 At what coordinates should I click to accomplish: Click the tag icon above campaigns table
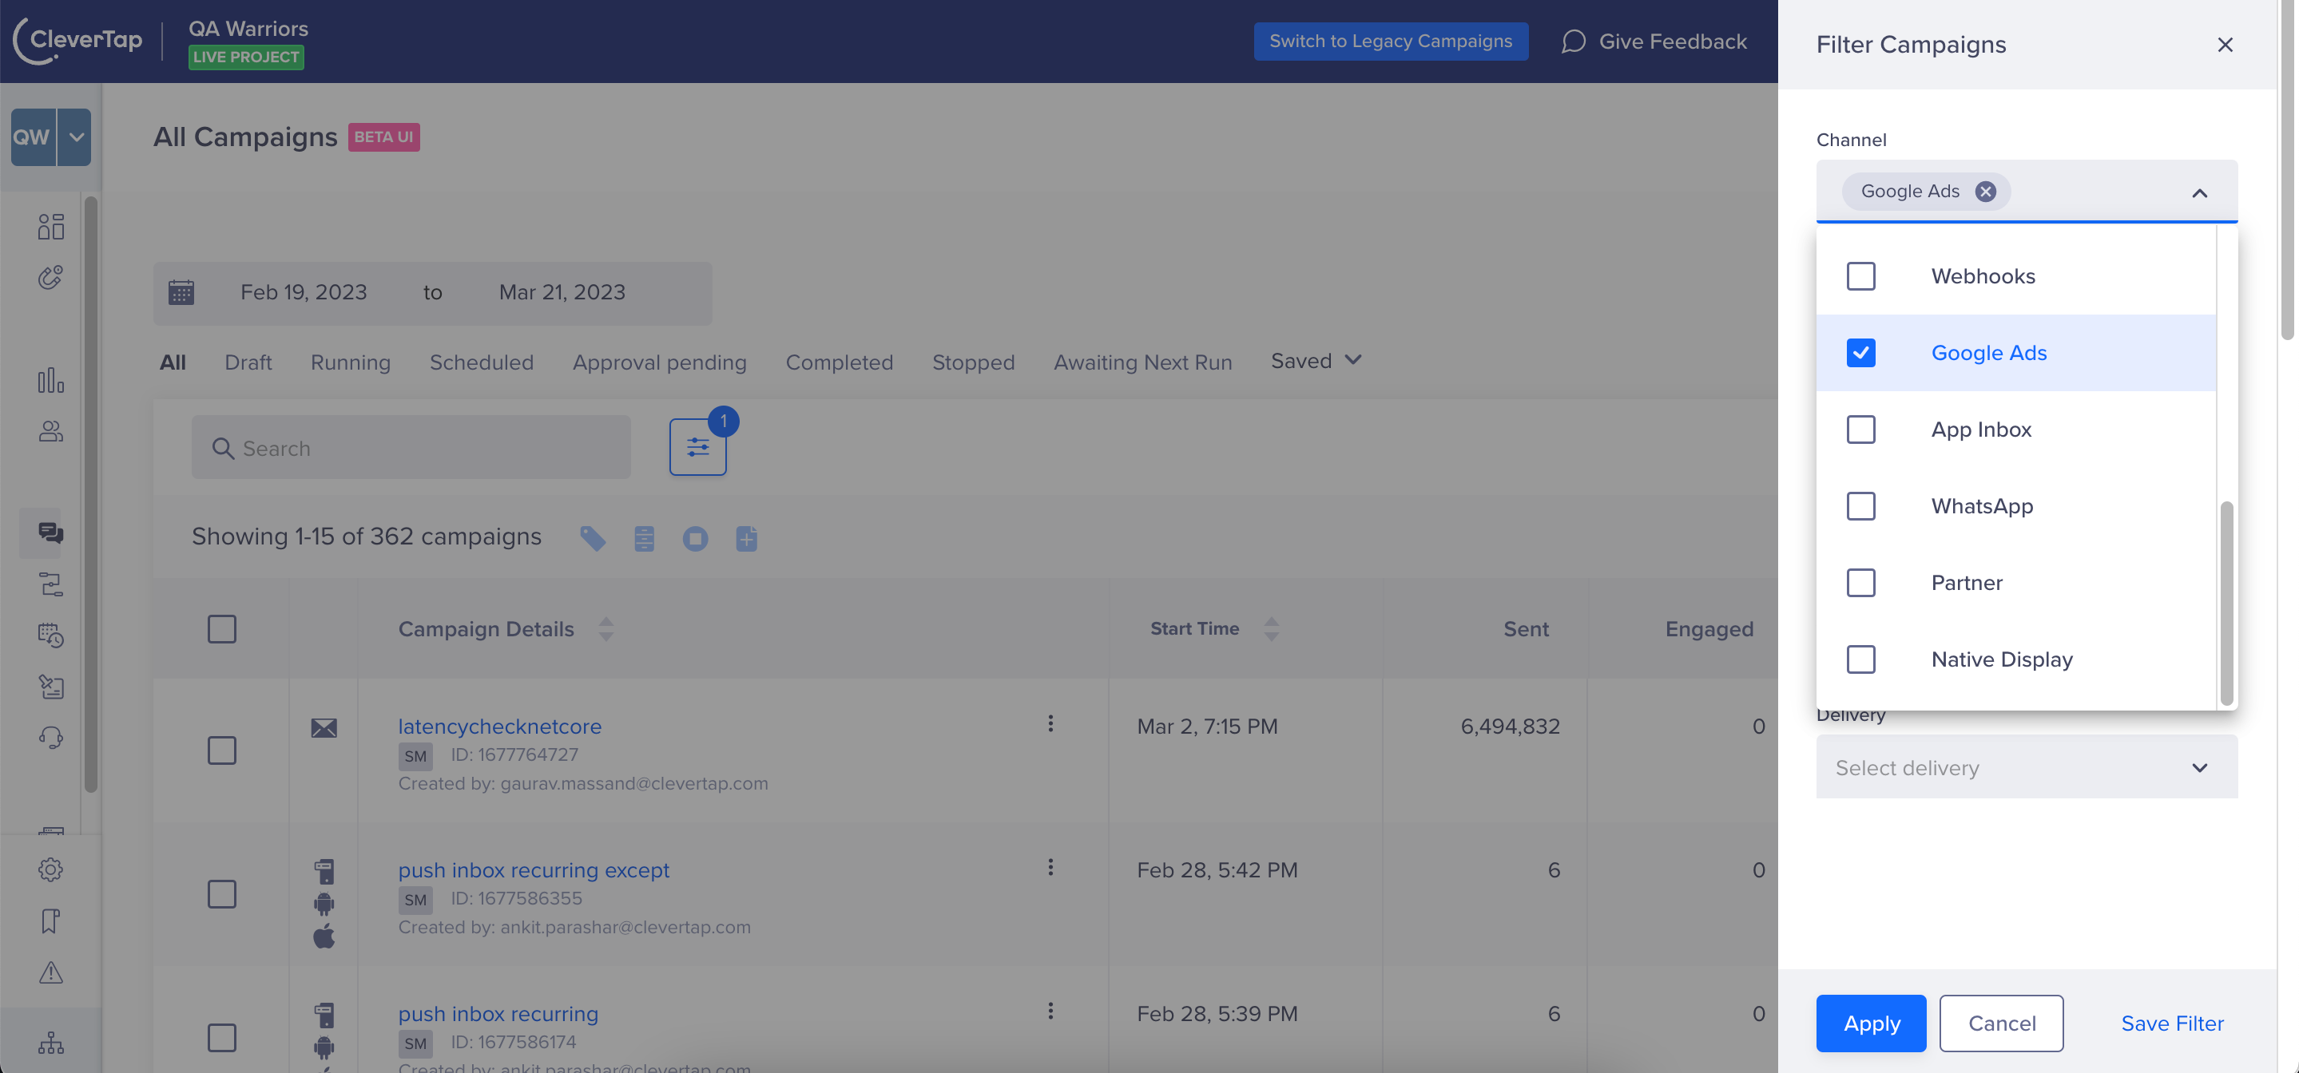(593, 538)
